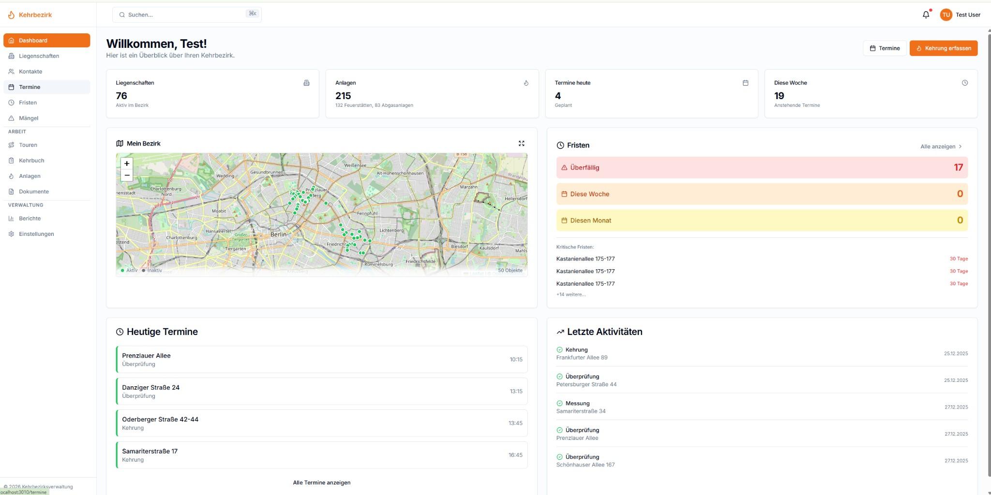991x495 pixels.
Task: Click the warning icon in Überfällig row
Action: (564, 168)
